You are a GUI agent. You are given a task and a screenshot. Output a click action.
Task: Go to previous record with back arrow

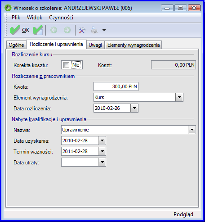tap(53, 30)
